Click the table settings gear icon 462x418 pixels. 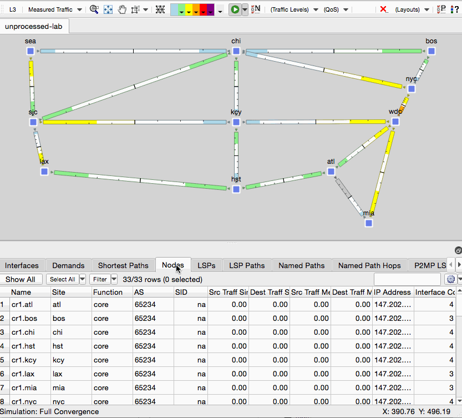click(450, 279)
